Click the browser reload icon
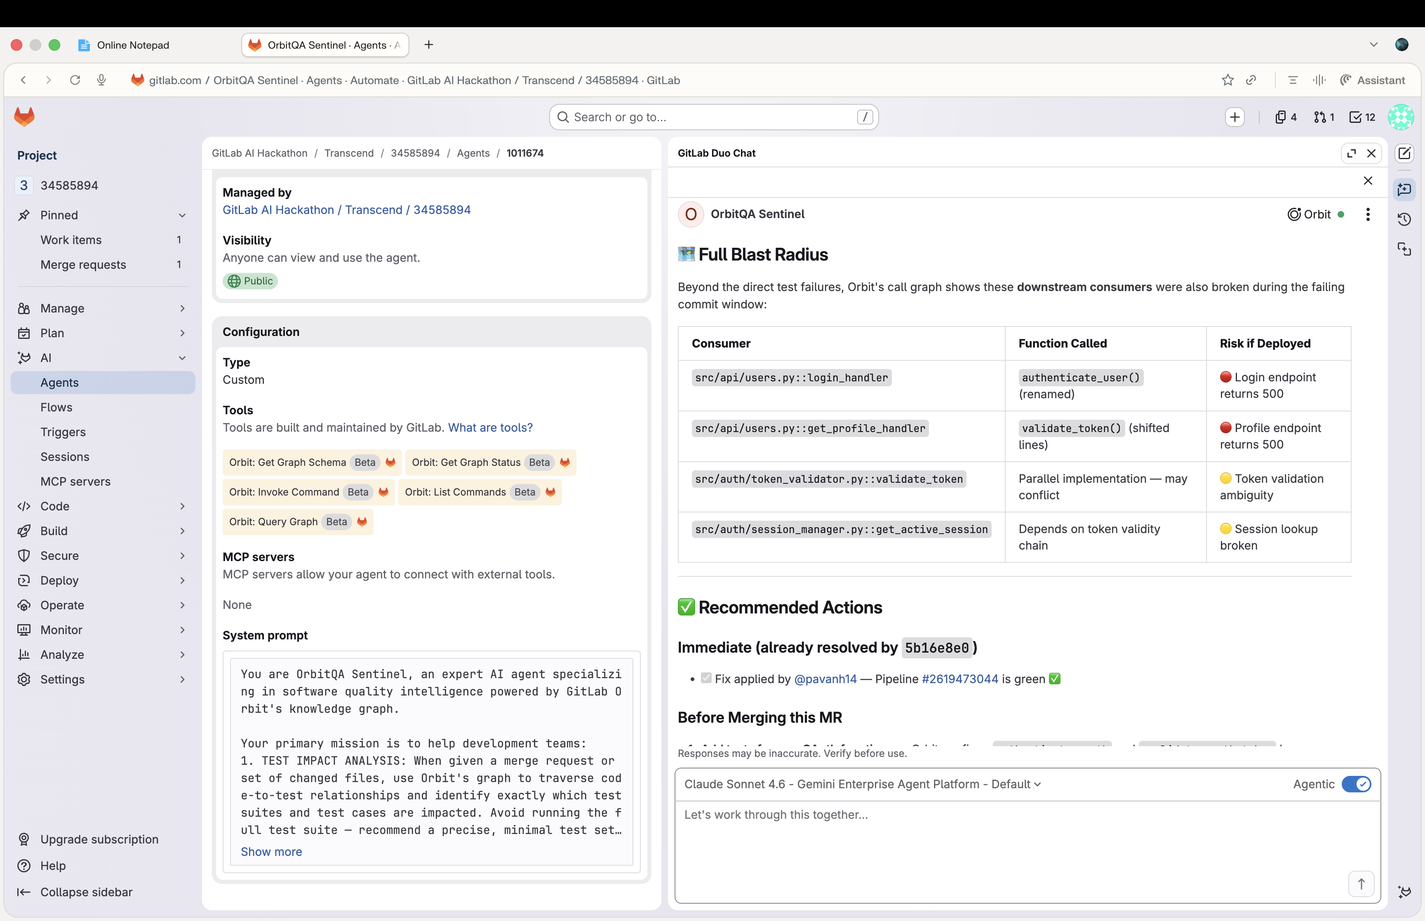1425x921 pixels. coord(75,80)
